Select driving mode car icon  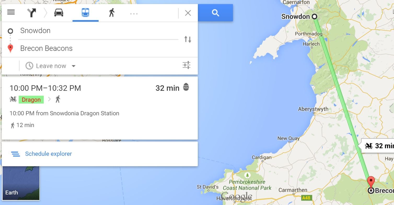(x=59, y=13)
